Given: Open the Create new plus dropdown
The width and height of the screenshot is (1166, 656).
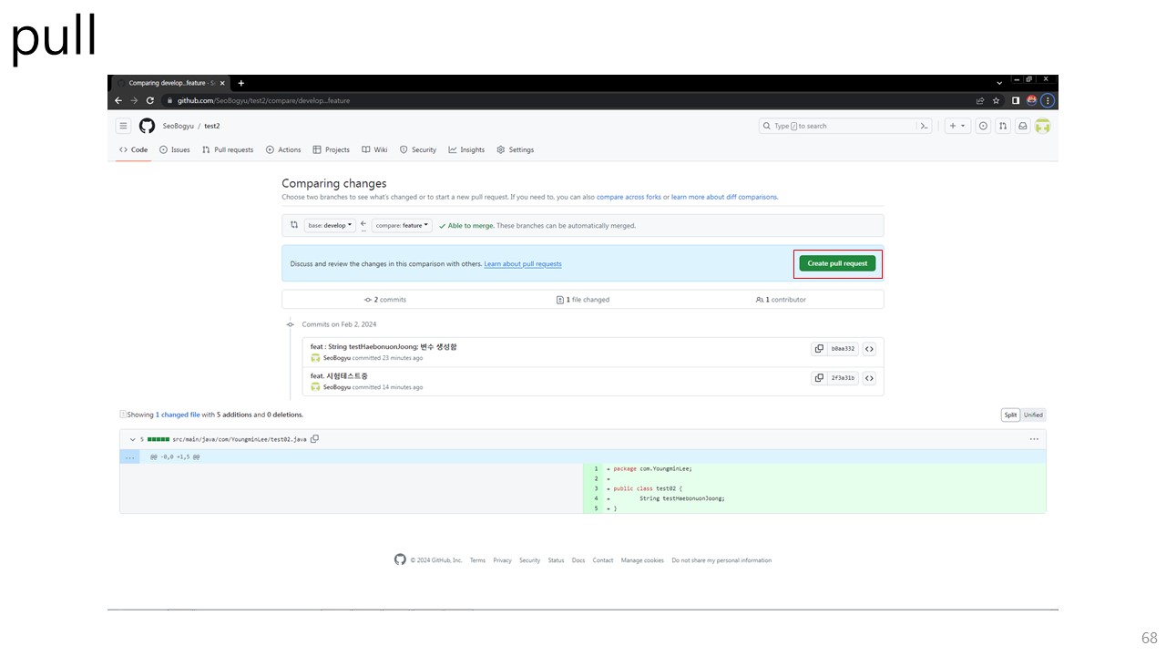Looking at the screenshot, I should (957, 126).
